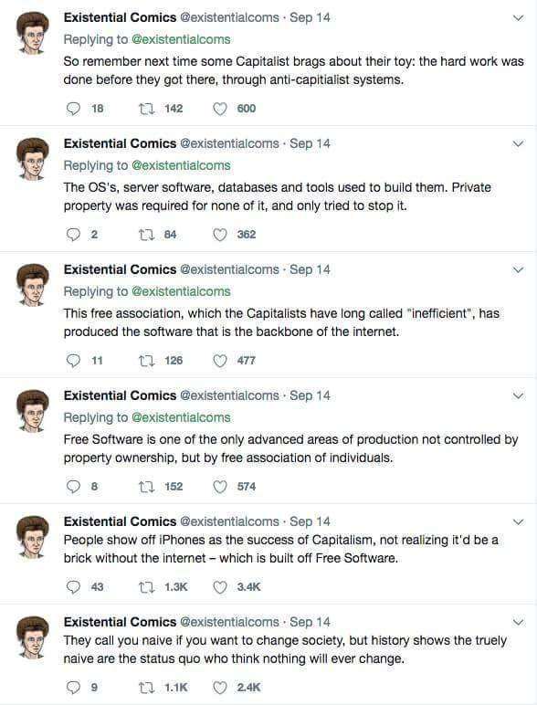Reply to the iPhones tweet with 43 replies
Image resolution: width=537 pixels, height=705 pixels.
[73, 587]
